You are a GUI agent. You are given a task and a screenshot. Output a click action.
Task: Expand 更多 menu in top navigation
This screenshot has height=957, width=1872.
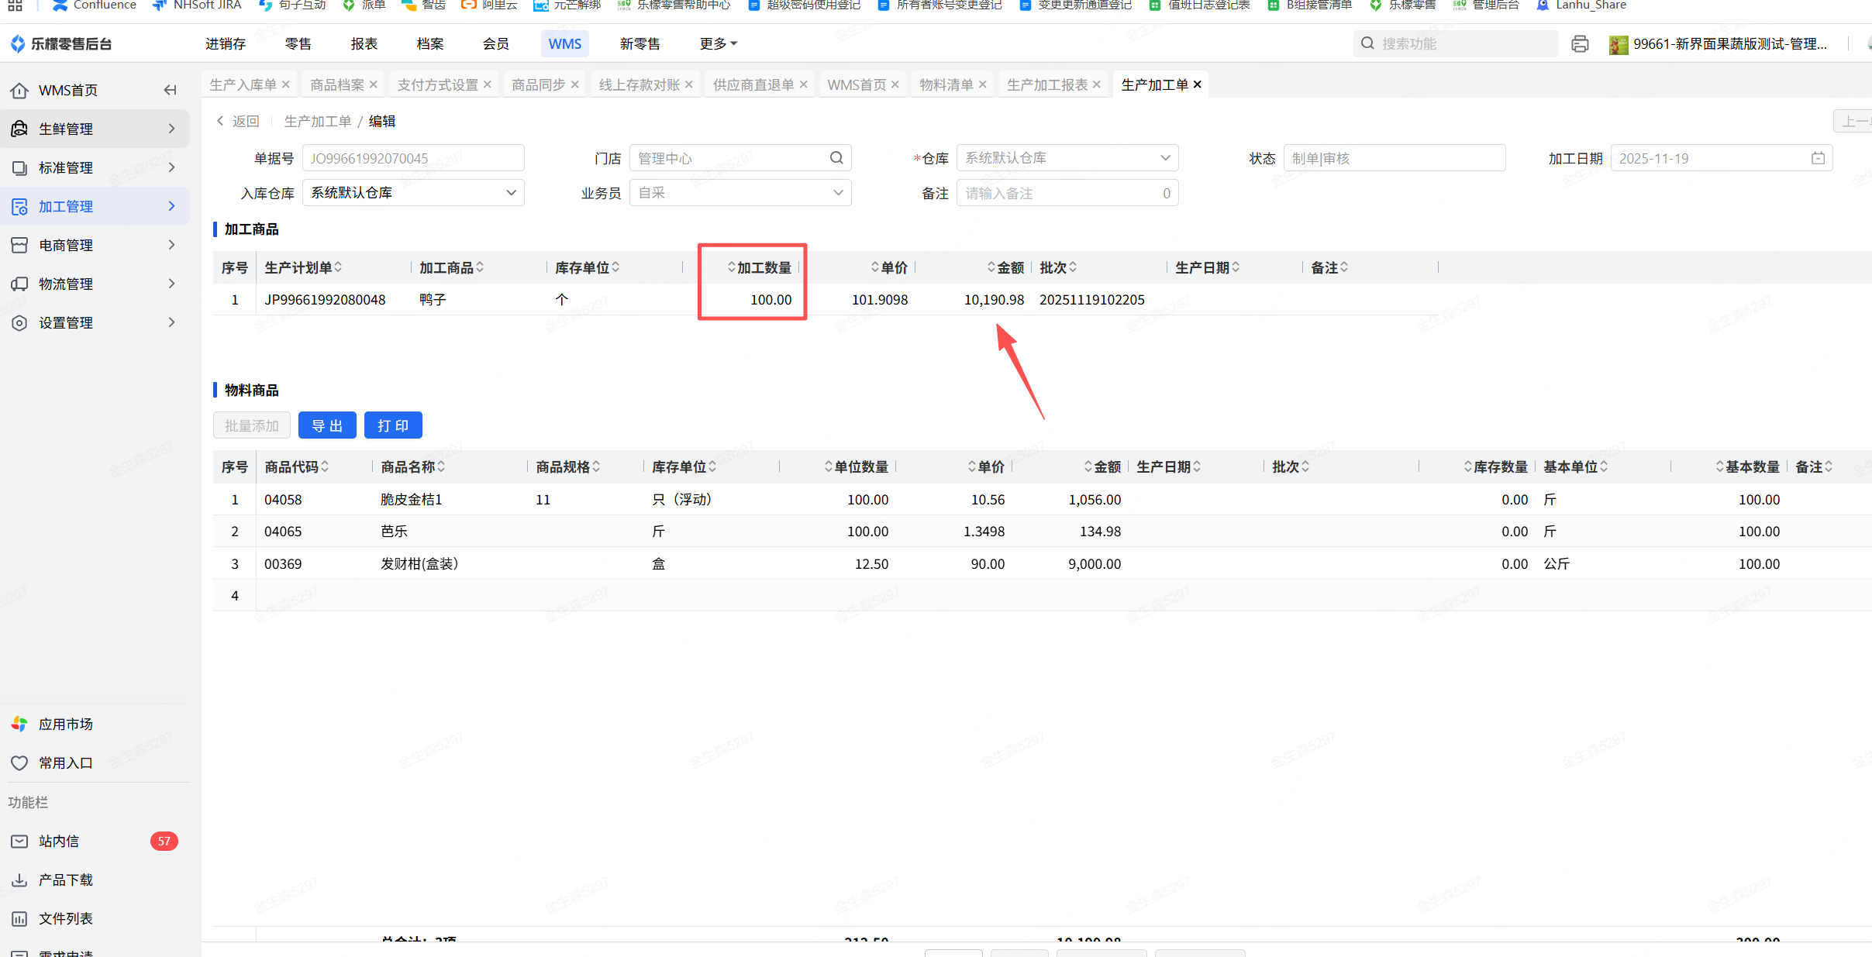[718, 44]
